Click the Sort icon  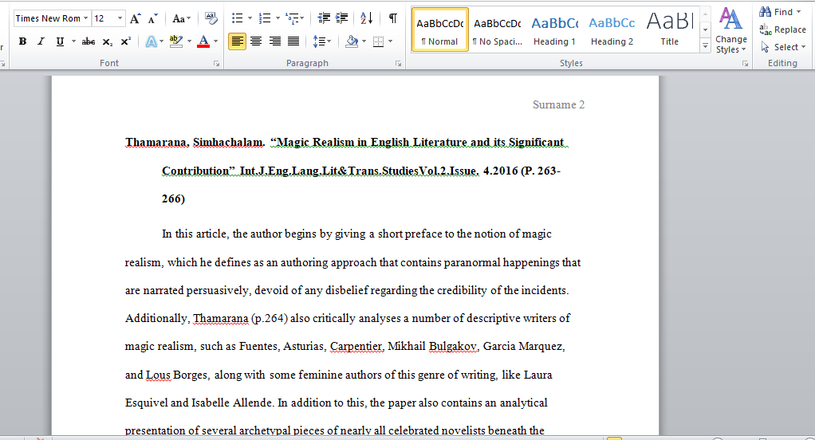coord(367,18)
